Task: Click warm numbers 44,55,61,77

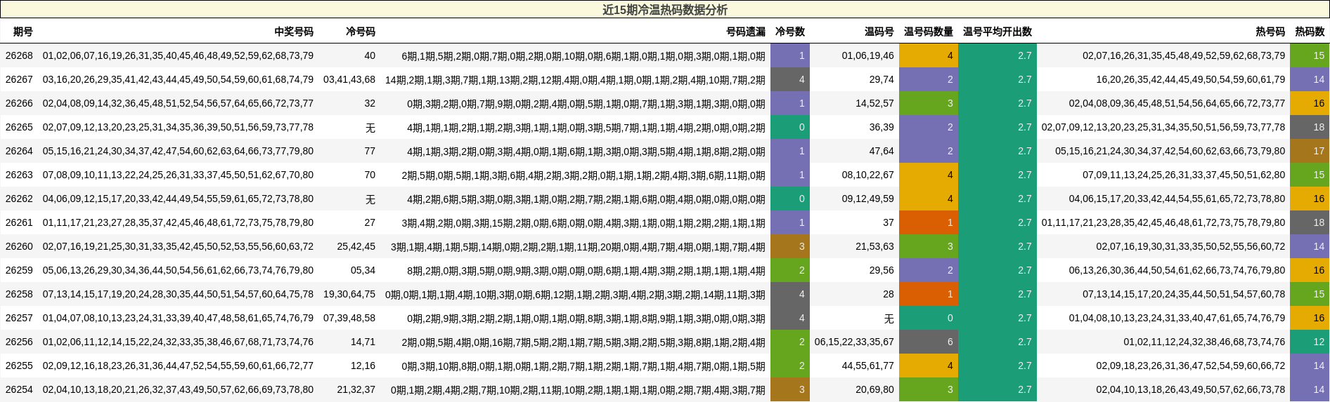Action: coord(868,366)
